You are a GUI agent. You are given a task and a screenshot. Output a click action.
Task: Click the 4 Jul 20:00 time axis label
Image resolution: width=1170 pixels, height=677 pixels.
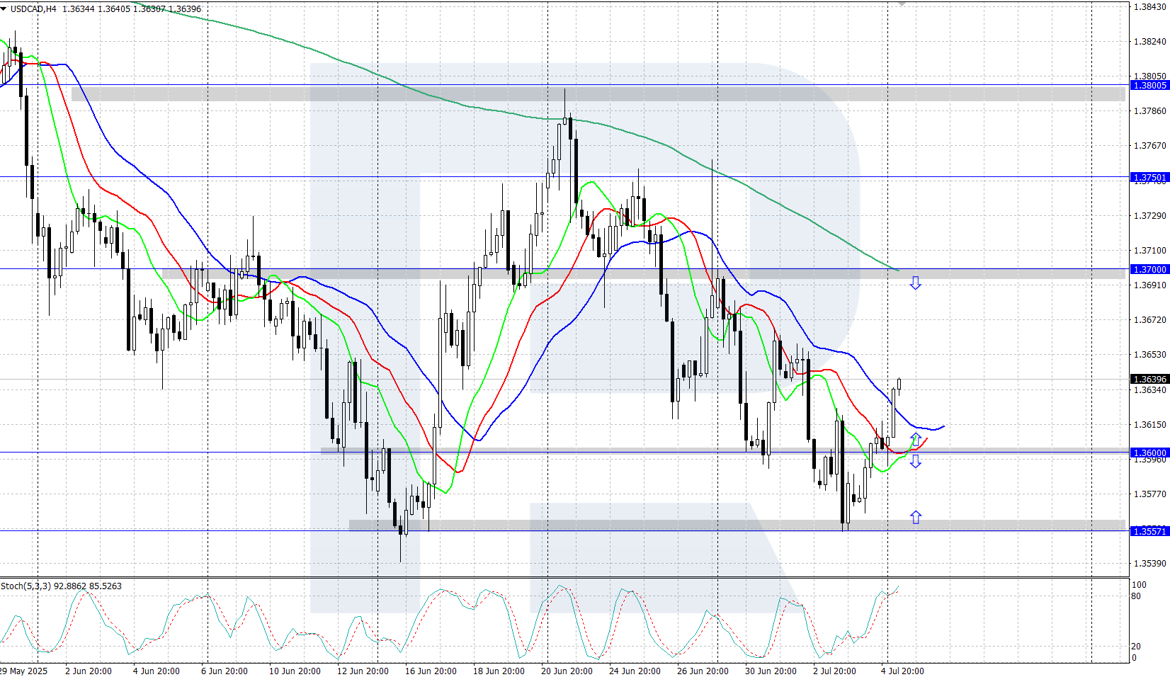coord(902,671)
